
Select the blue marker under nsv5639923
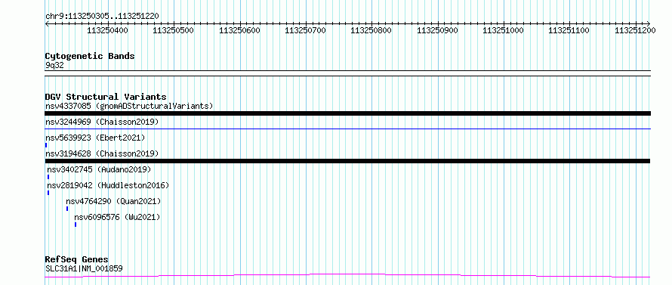46,145
